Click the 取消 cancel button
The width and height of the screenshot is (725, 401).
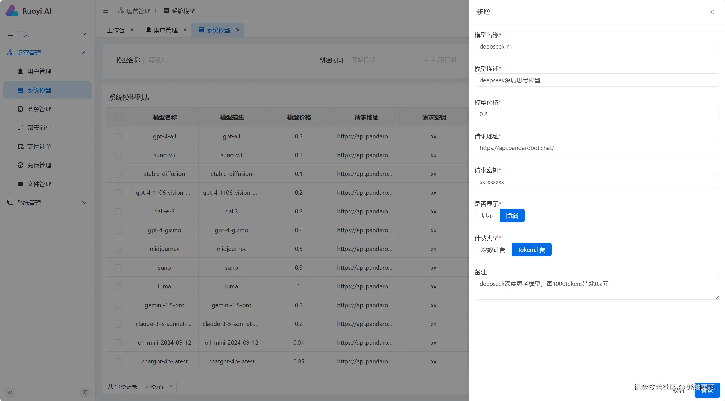click(x=678, y=390)
